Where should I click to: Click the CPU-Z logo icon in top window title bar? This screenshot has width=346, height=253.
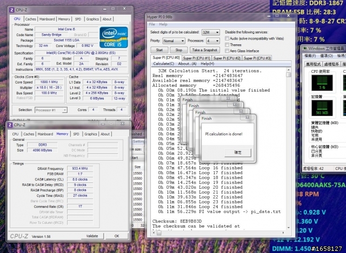(x=12, y=10)
